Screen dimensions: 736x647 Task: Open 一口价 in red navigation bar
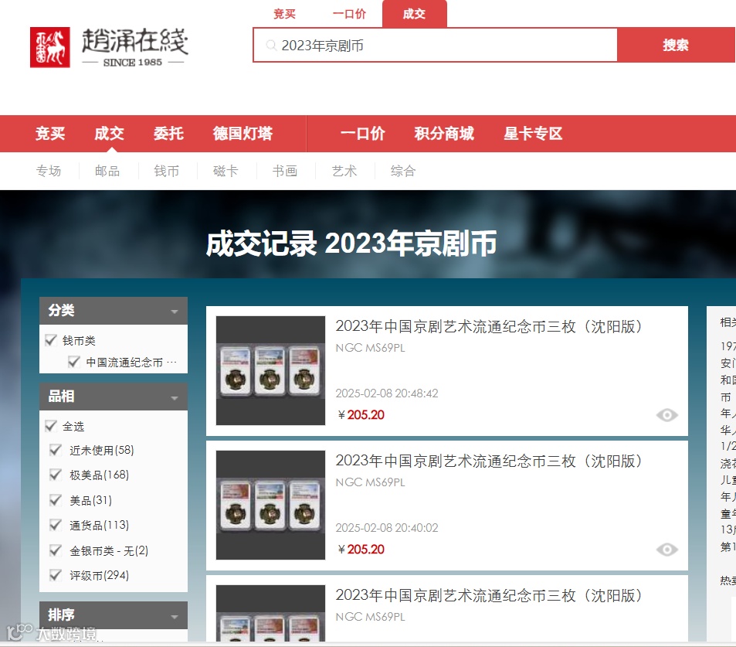point(363,134)
